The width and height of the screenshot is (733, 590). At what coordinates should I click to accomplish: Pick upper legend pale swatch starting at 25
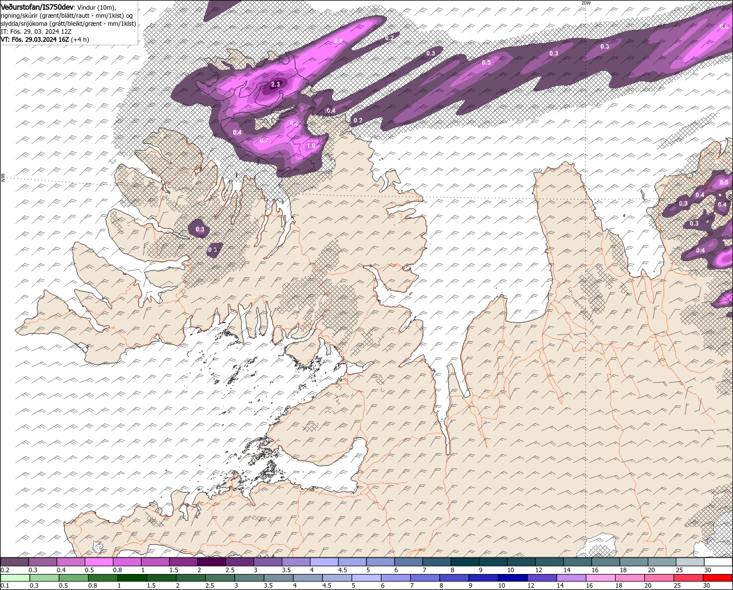tap(690, 562)
